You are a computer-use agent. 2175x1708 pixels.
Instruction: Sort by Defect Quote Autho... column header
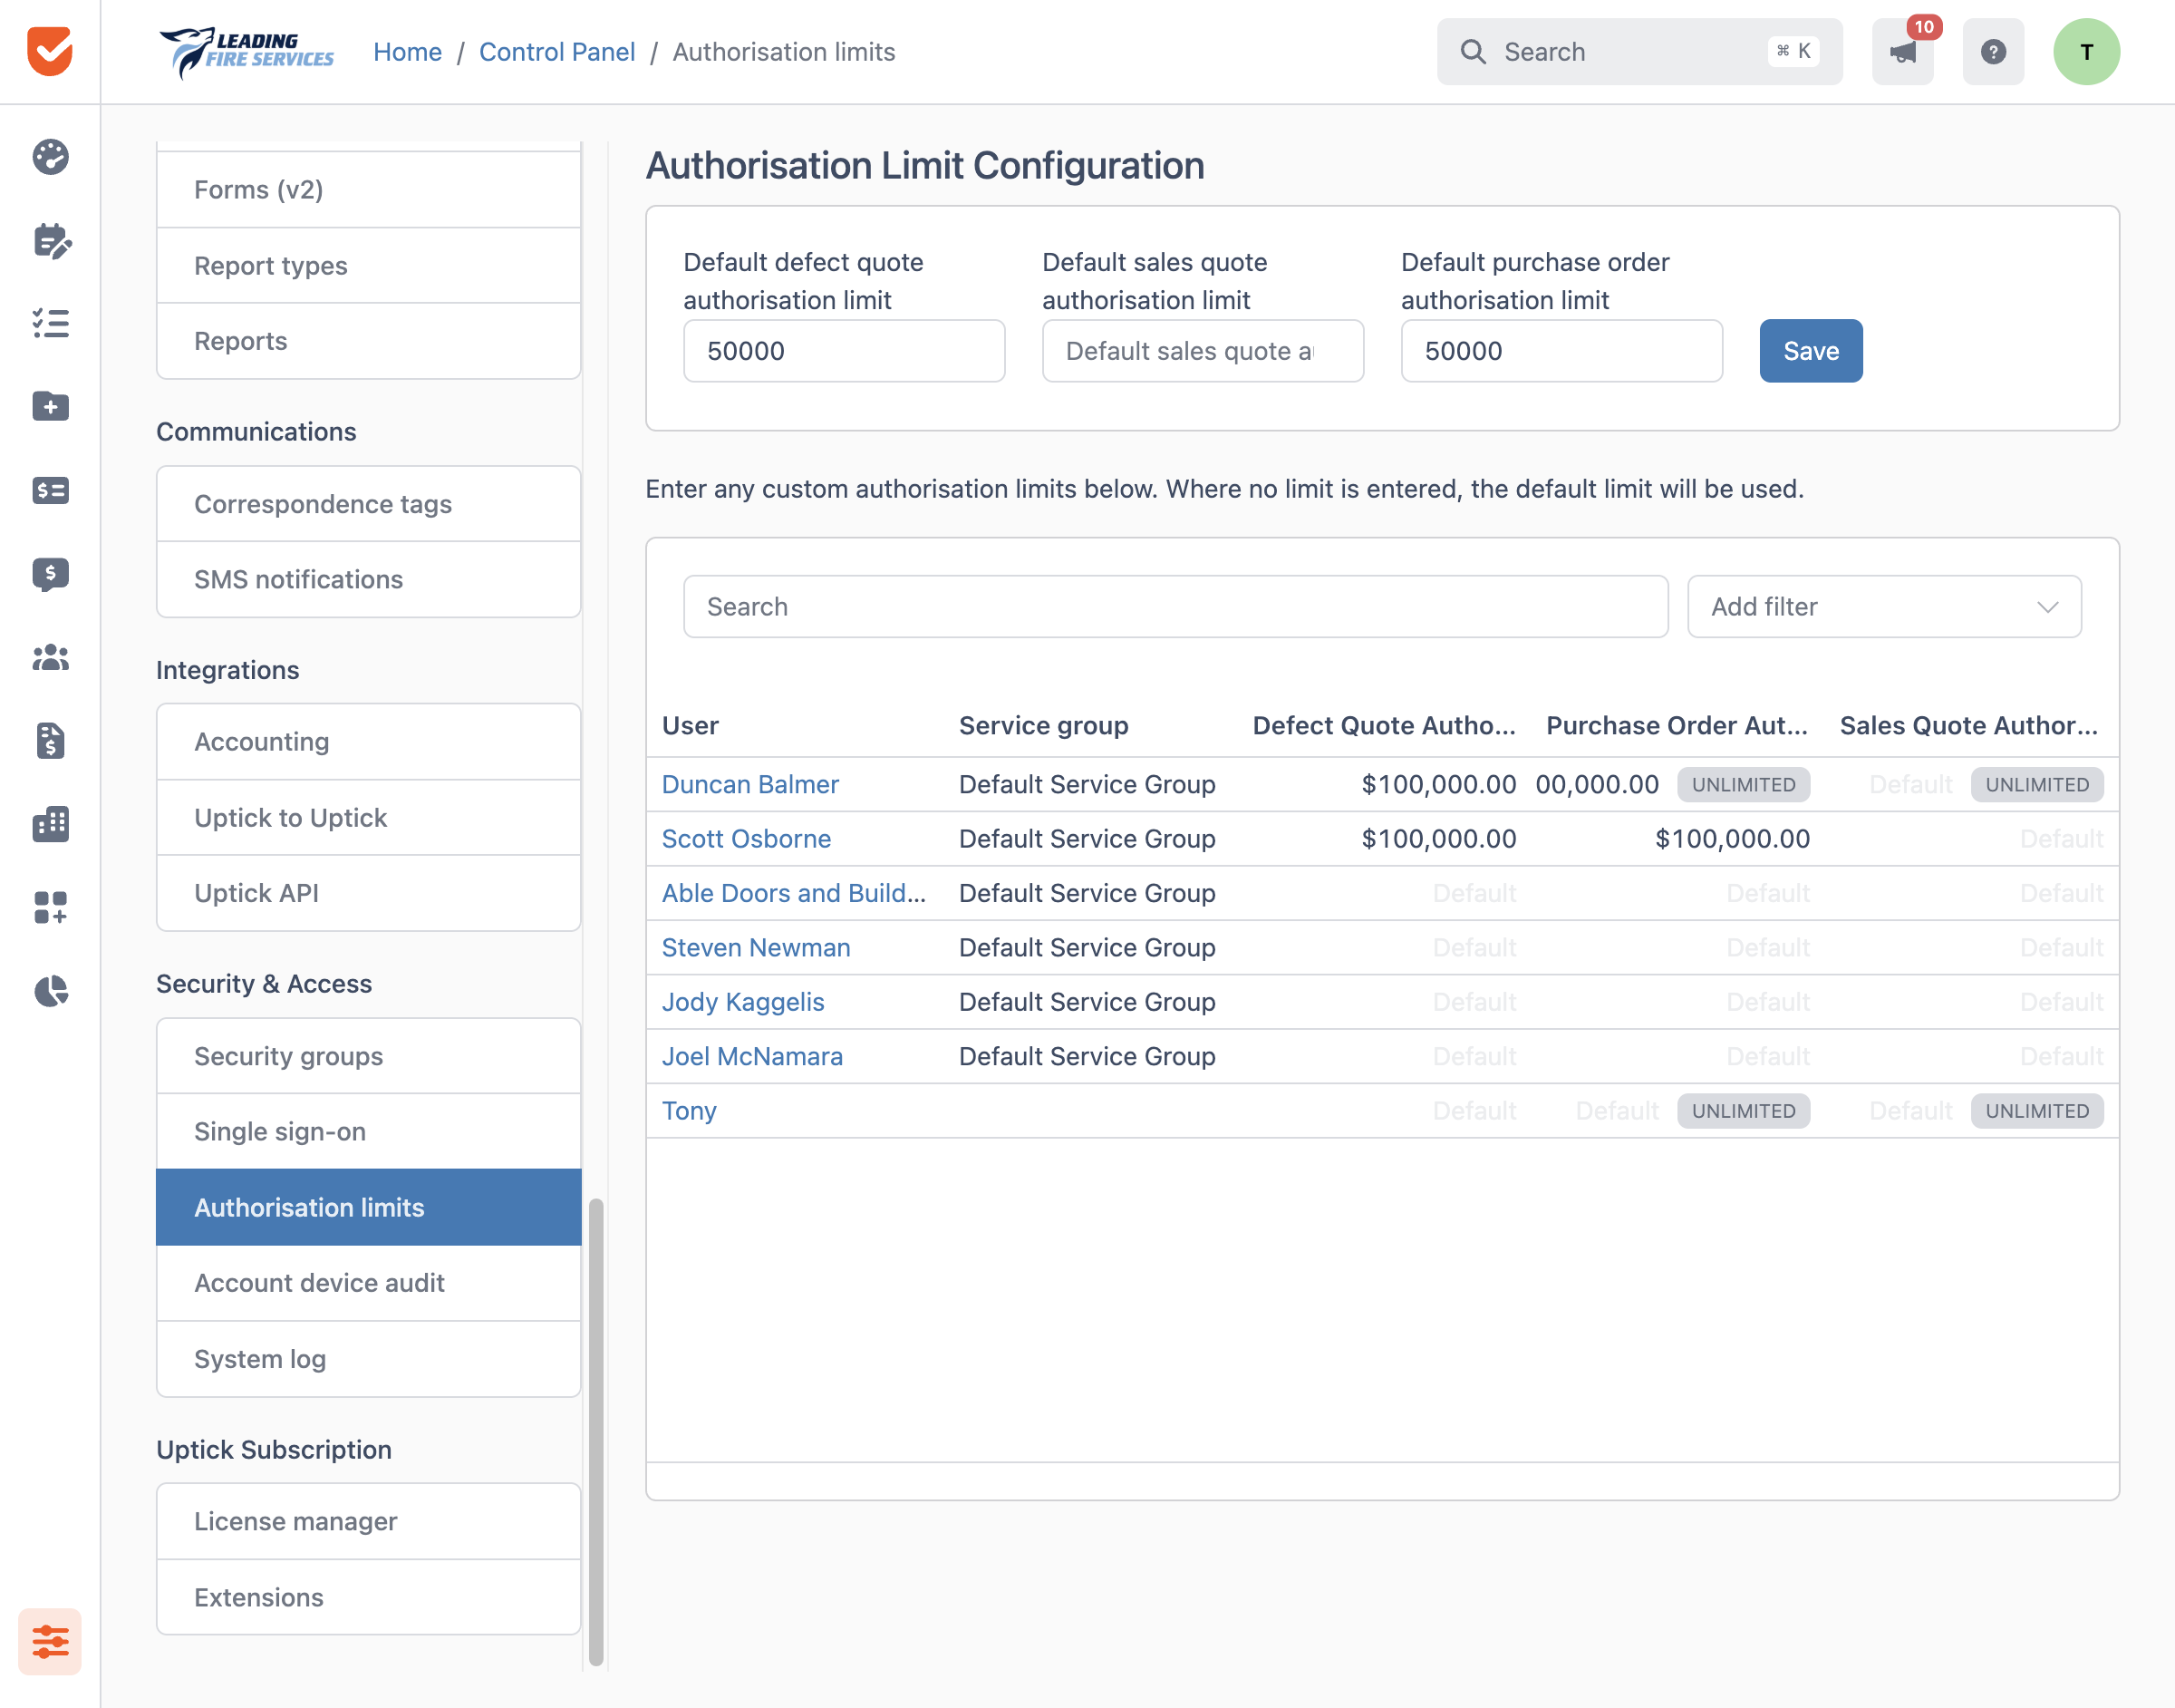(x=1385, y=725)
